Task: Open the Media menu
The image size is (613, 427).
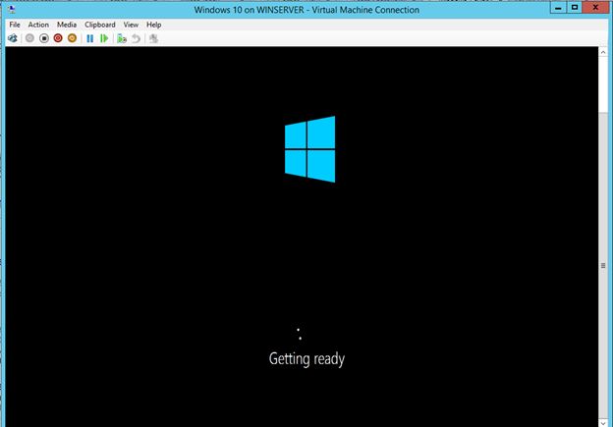Action: tap(67, 25)
